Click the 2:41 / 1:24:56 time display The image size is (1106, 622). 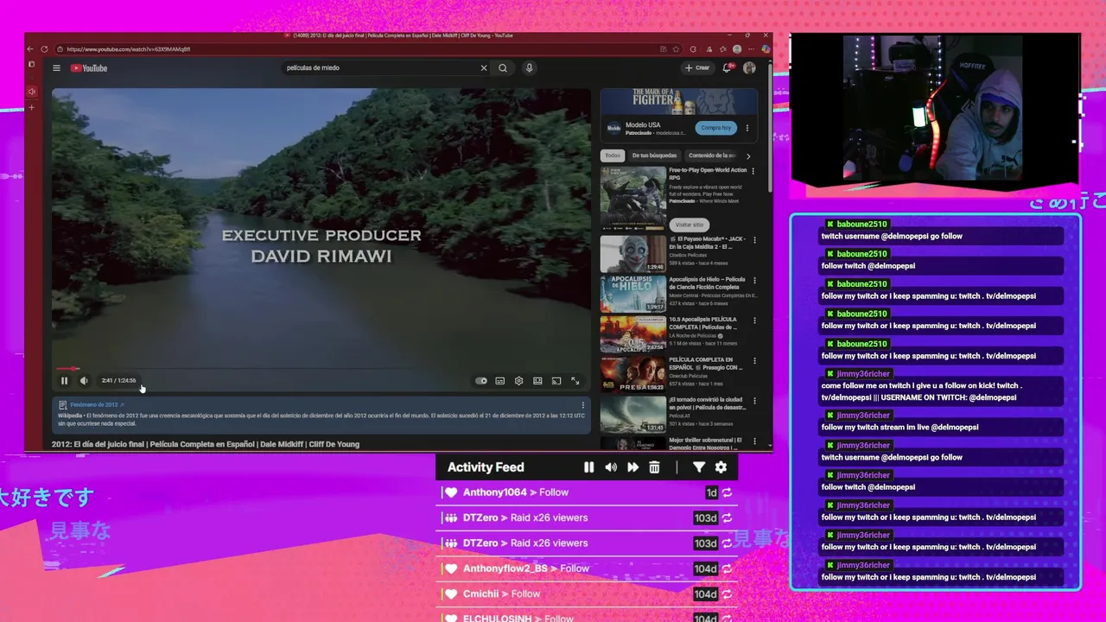[118, 380]
